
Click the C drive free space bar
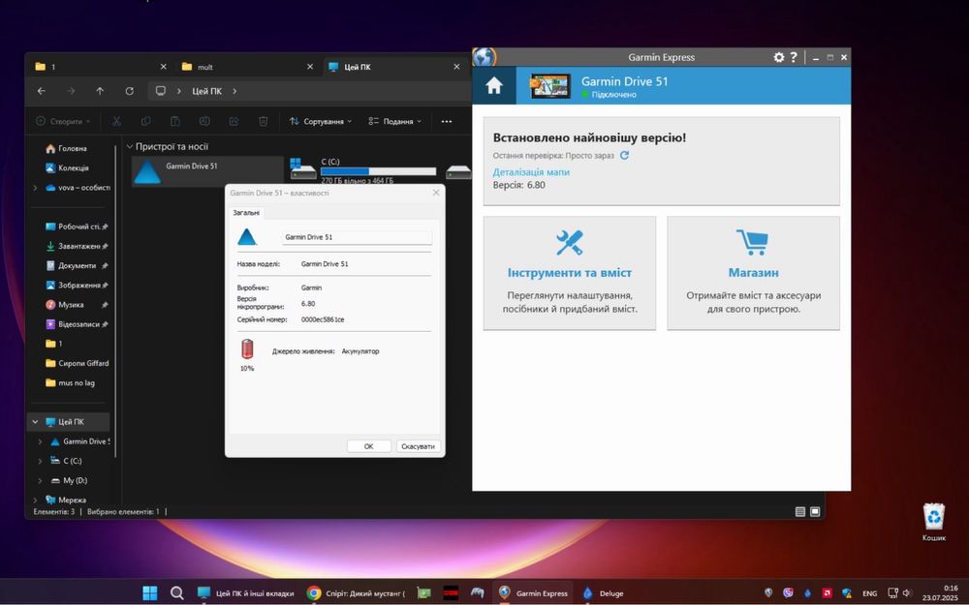pos(378,171)
